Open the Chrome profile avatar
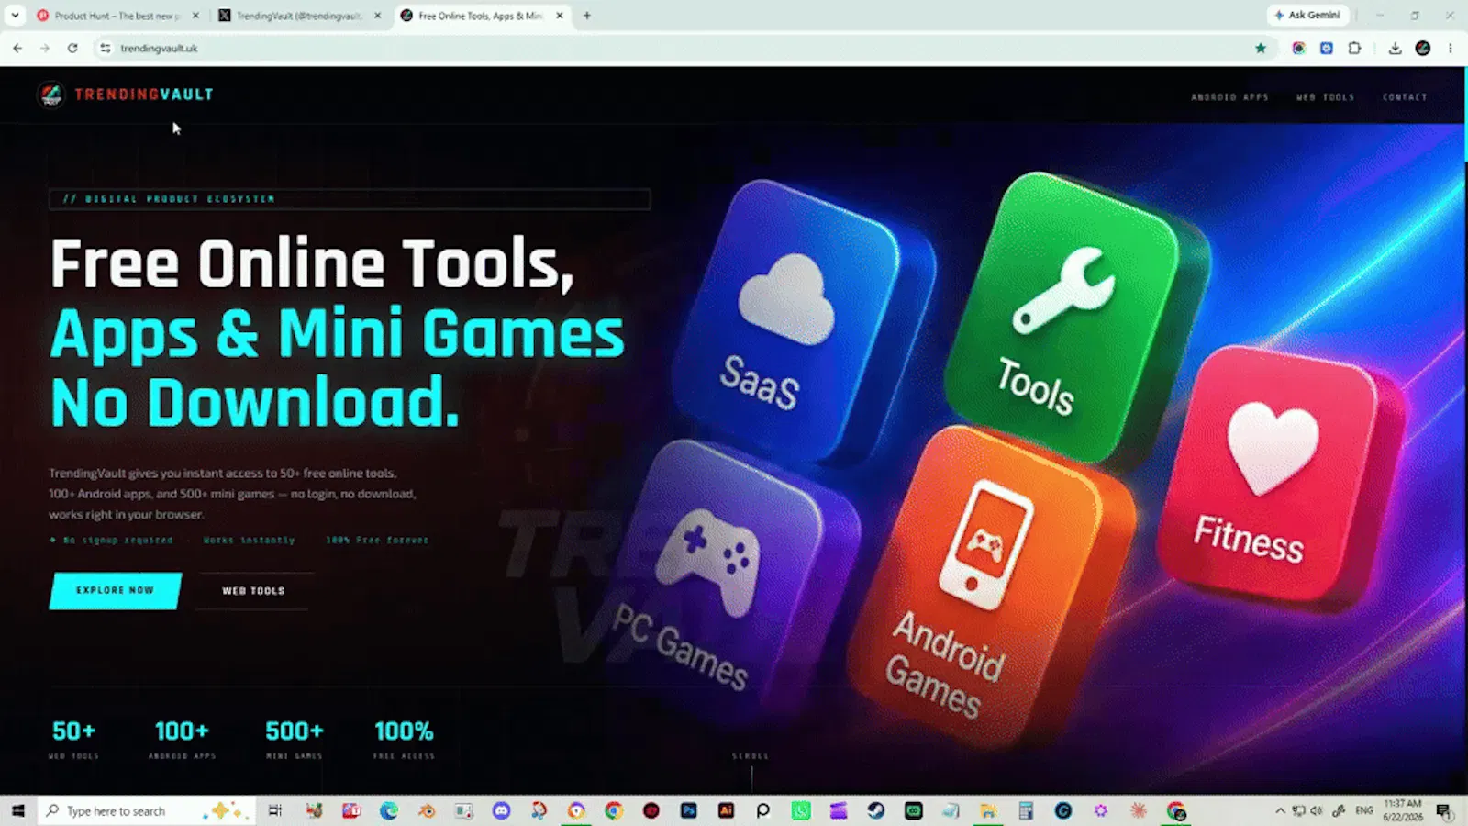1468x826 pixels. coord(1423,48)
